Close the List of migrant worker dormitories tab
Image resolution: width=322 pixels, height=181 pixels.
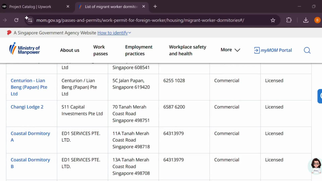(x=144, y=6)
